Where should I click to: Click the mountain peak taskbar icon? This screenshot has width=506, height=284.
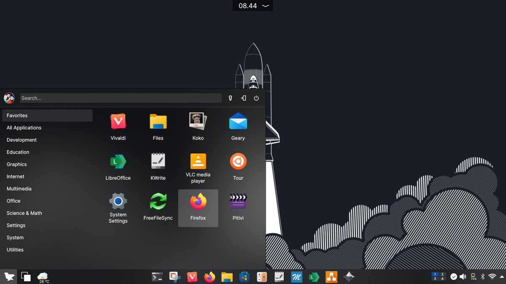click(348, 277)
